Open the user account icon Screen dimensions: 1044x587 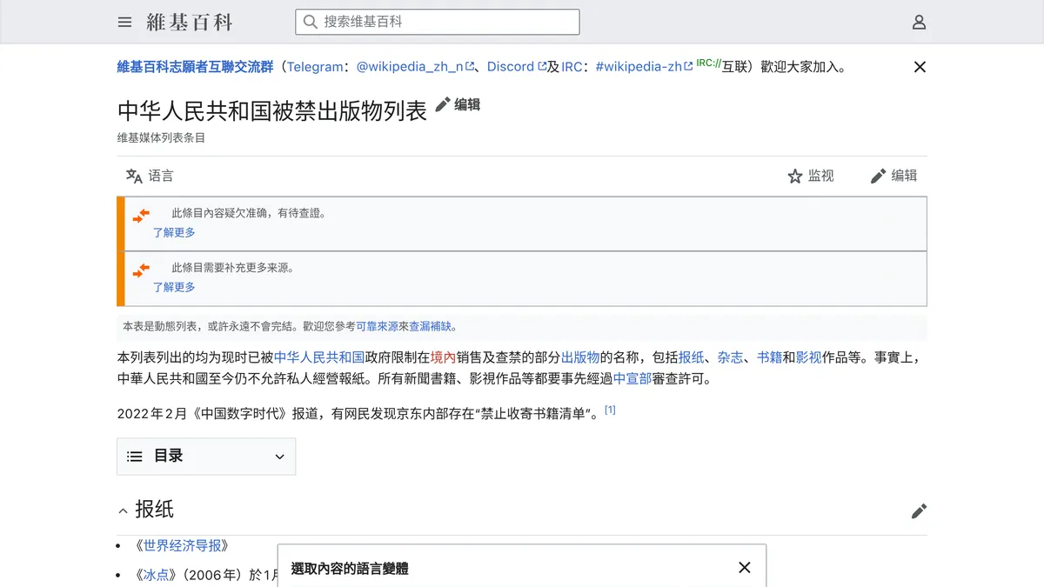919,22
